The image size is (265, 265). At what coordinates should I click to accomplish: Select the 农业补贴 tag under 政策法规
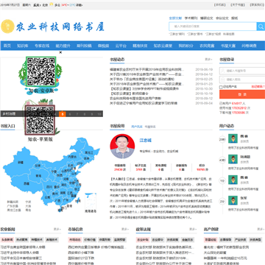click(143, 240)
